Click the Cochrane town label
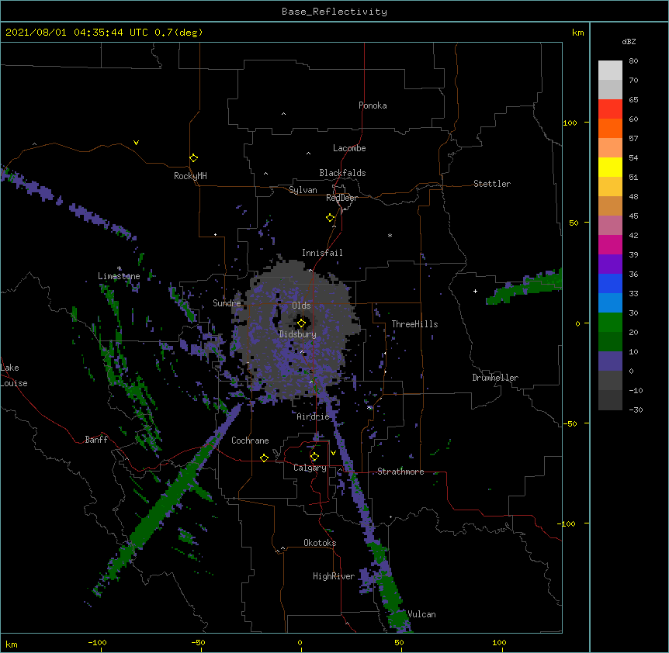 coord(250,441)
